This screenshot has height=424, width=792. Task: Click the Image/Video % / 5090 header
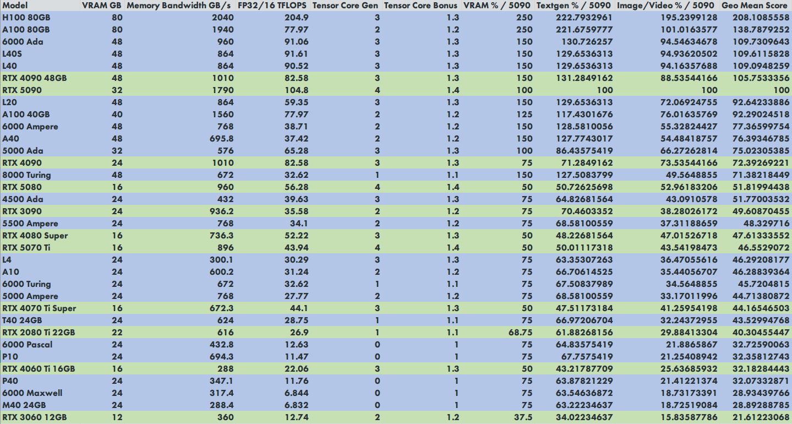[666, 6]
